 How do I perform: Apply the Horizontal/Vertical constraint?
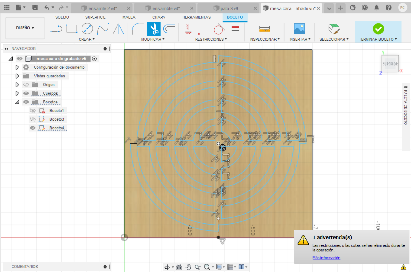[x=188, y=29]
